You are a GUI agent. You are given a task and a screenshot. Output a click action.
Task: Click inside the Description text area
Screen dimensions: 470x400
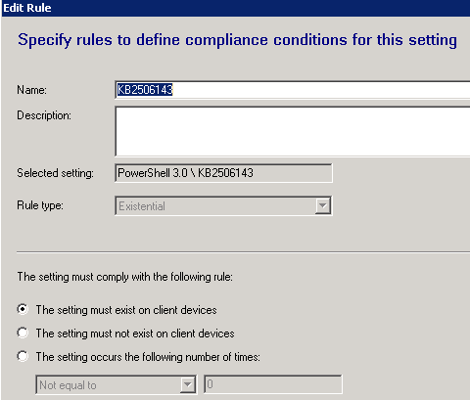tap(293, 131)
